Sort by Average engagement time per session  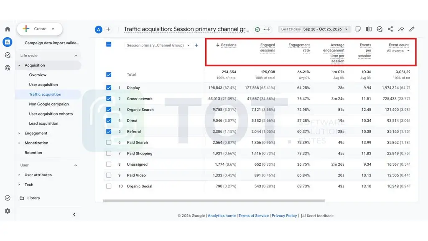pyautogui.click(x=334, y=53)
